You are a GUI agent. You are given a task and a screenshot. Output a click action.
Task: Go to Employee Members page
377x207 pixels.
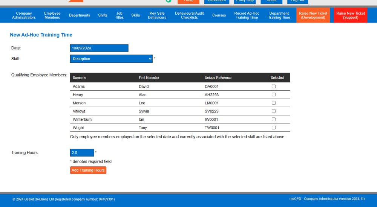click(x=52, y=15)
